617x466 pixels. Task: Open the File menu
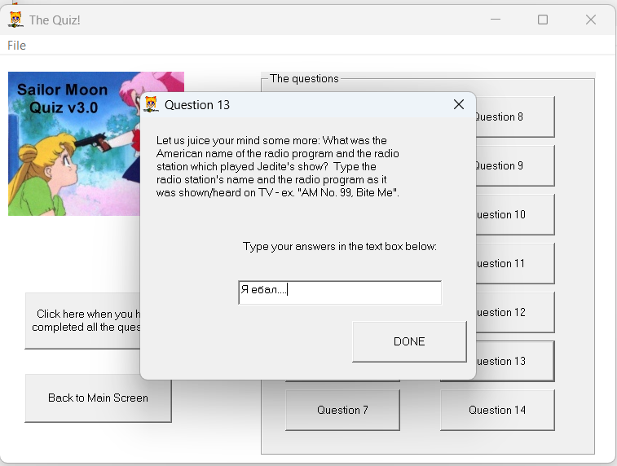(x=17, y=46)
